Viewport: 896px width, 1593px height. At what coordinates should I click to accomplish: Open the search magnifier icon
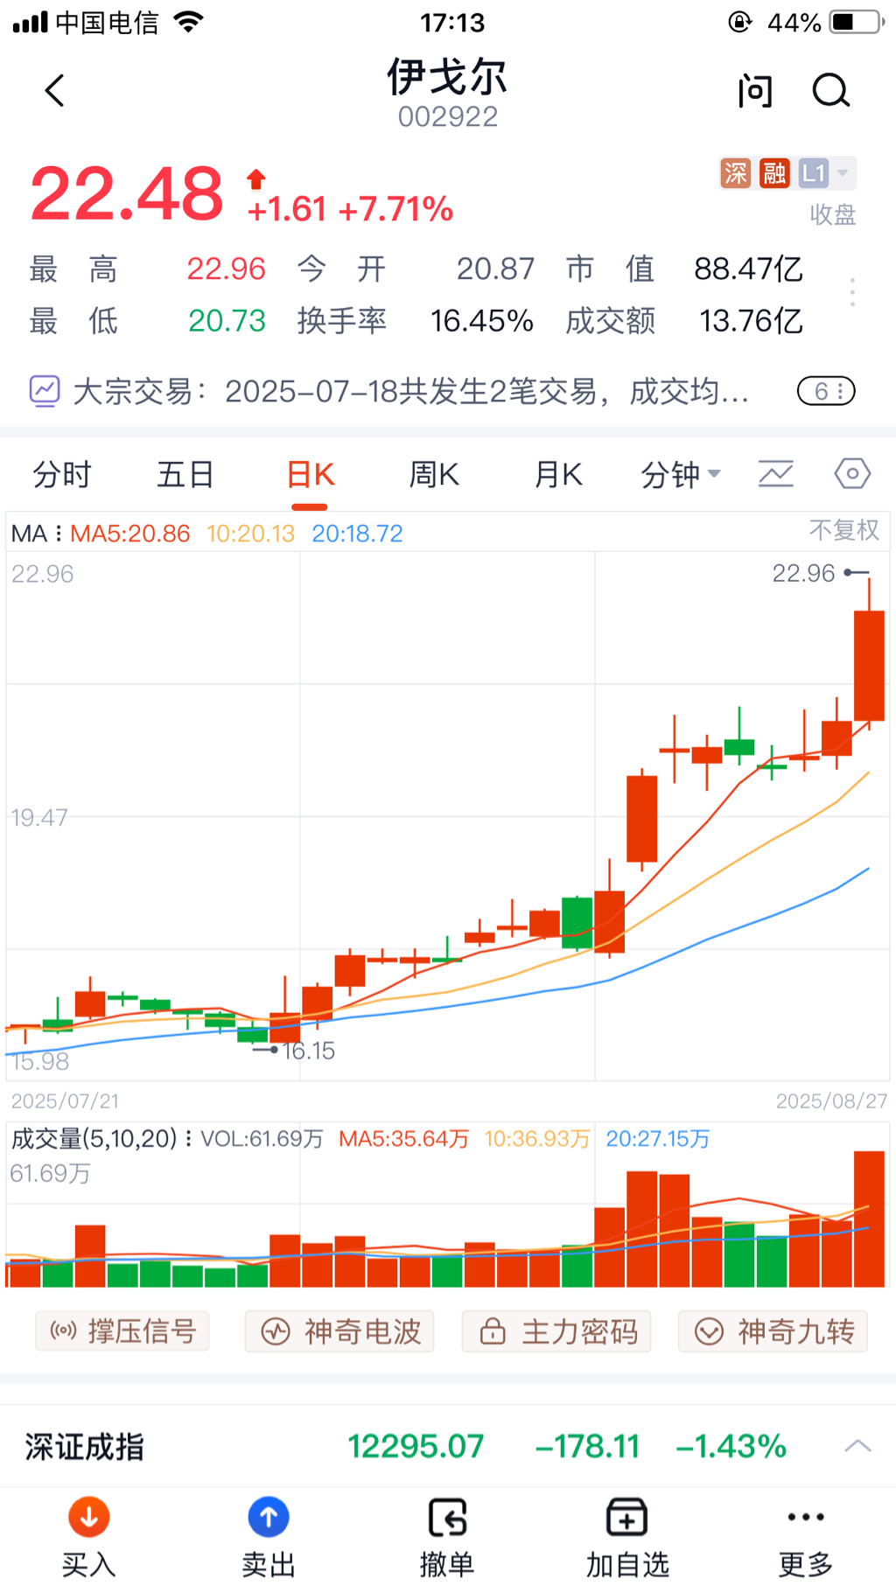(x=830, y=90)
